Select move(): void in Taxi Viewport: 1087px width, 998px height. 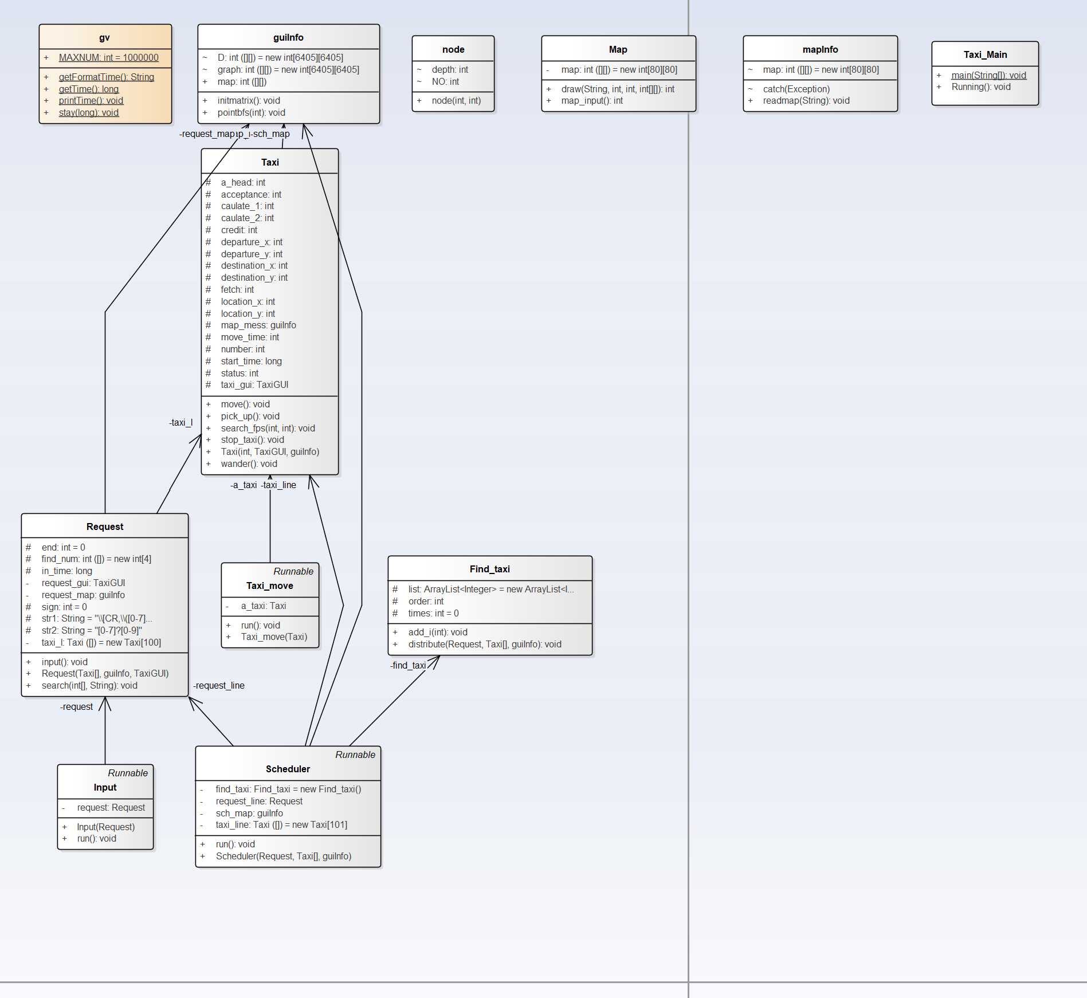[x=245, y=404]
